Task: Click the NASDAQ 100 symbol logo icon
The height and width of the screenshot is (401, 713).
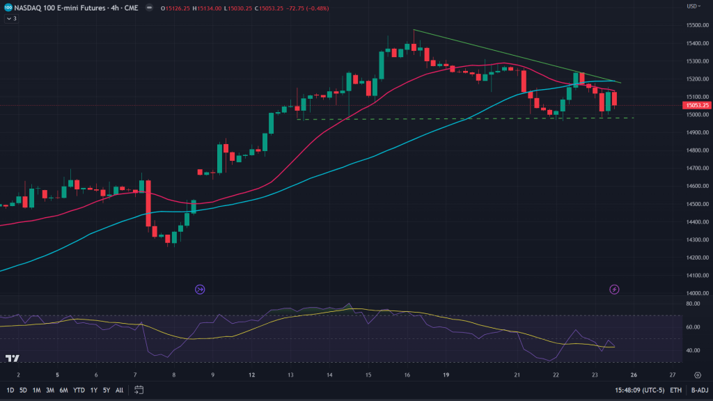Action: 8,8
